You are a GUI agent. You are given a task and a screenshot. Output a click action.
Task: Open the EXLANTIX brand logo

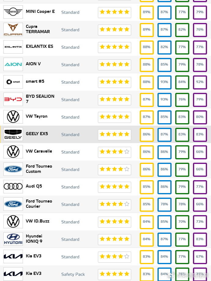pyautogui.click(x=13, y=47)
